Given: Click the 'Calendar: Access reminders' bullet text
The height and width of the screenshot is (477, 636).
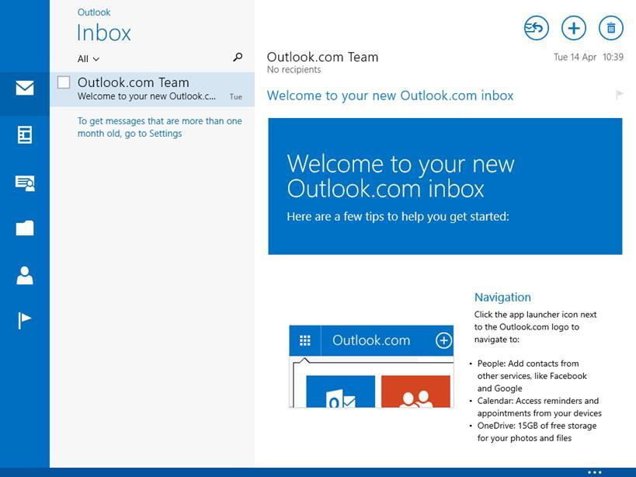Looking at the screenshot, I should pos(539,407).
